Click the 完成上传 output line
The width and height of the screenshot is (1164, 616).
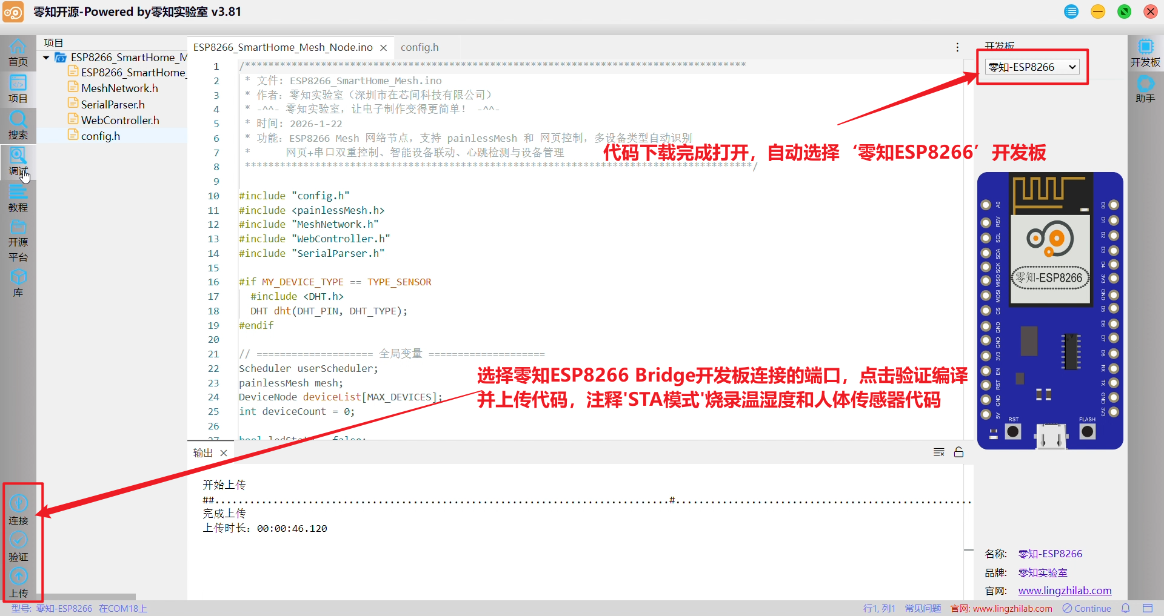click(224, 514)
